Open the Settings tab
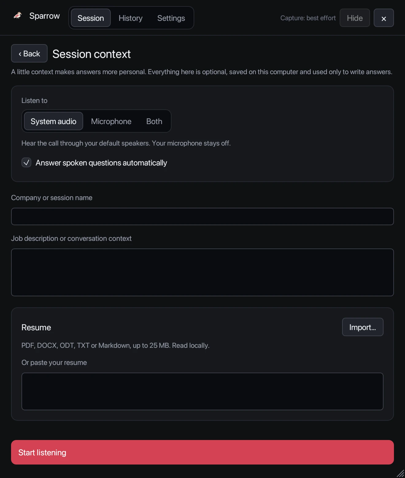 (171, 18)
